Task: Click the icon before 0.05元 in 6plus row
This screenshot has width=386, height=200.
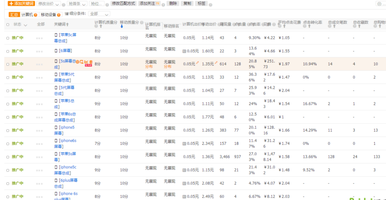Action: tap(184, 183)
